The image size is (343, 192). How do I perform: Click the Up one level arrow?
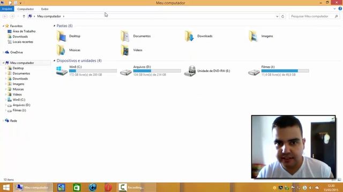coord(24,17)
